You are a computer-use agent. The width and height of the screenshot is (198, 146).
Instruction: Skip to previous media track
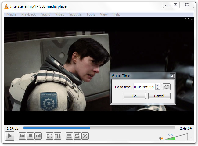[22, 136]
